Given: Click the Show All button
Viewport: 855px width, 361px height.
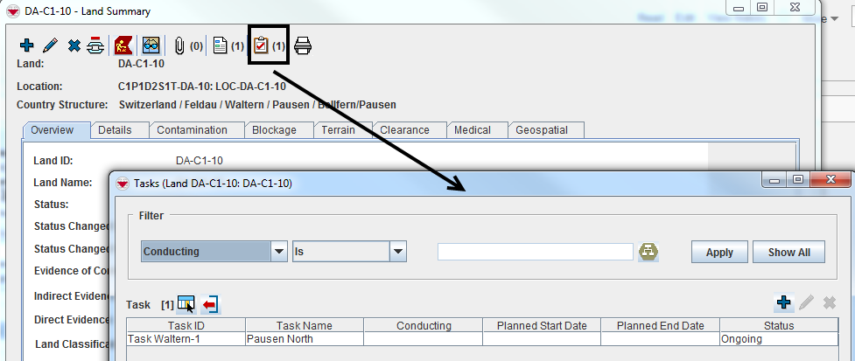Looking at the screenshot, I should (788, 252).
